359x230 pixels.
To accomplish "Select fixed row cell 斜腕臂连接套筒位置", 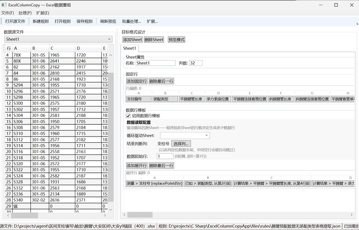I will [312, 99].
